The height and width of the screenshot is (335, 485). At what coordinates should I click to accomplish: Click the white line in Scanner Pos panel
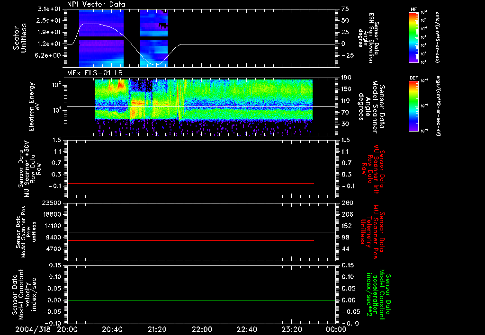(201, 232)
